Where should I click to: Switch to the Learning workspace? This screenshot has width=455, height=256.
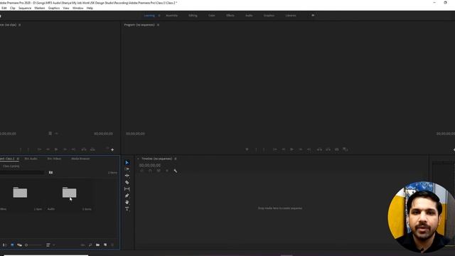tap(149, 16)
